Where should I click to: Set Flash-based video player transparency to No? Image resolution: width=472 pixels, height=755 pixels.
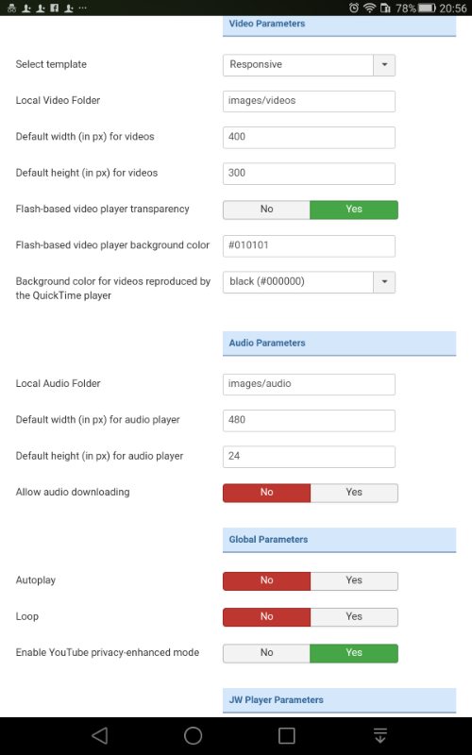pos(266,210)
